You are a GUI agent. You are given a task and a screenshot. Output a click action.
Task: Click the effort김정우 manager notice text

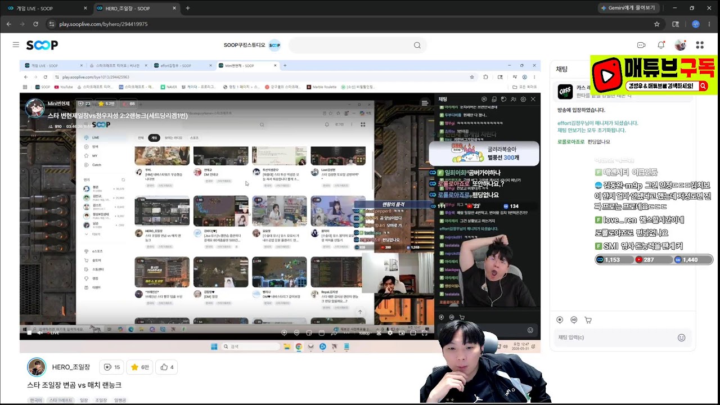point(597,123)
